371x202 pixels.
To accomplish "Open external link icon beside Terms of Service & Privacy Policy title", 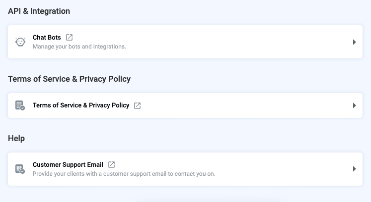I will 138,105.
